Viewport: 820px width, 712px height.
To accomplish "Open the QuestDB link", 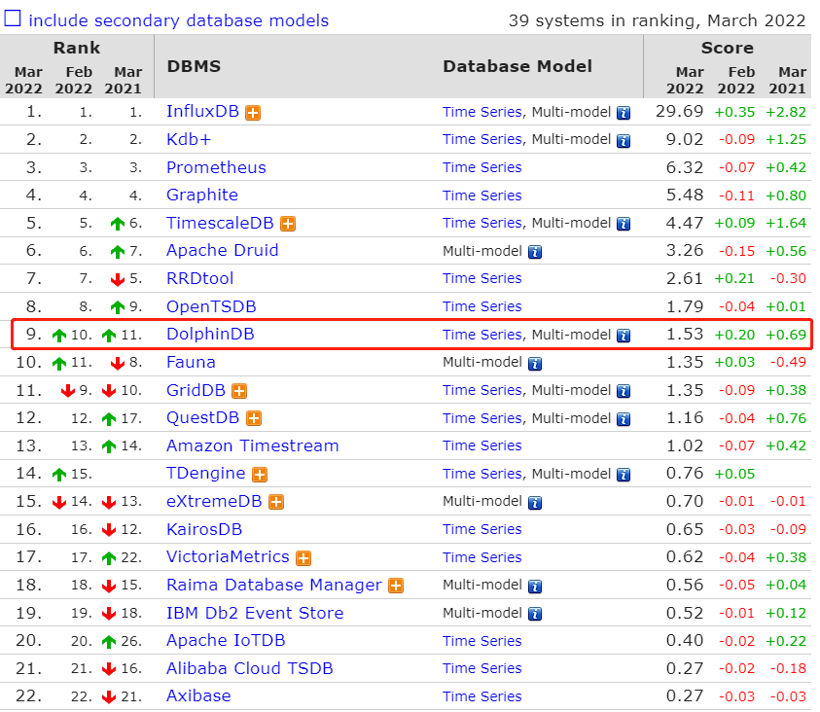I will pyautogui.click(x=202, y=417).
